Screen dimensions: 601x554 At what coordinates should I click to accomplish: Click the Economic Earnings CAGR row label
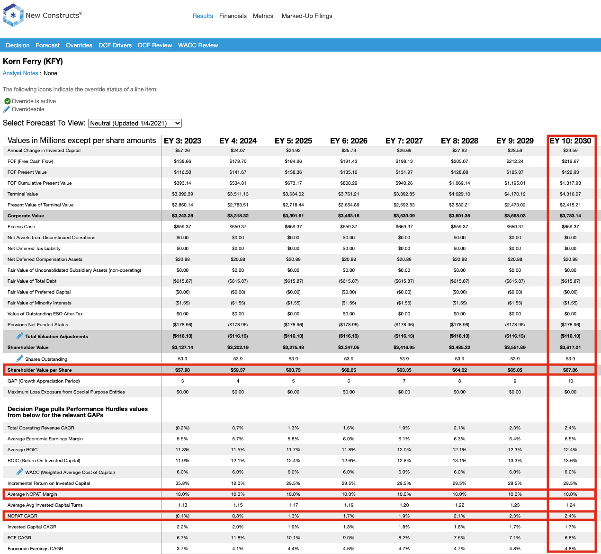(36, 549)
